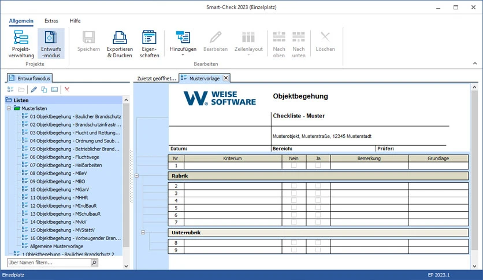
Task: Click the Bearbeiten pencil in ribbon
Action: pos(216,37)
